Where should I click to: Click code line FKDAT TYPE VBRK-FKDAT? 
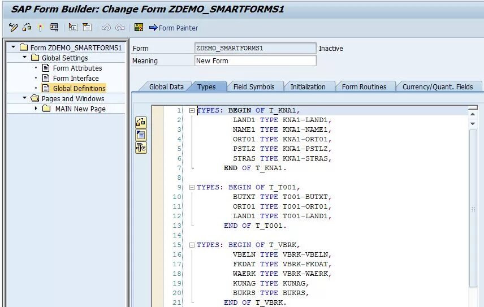282,264
